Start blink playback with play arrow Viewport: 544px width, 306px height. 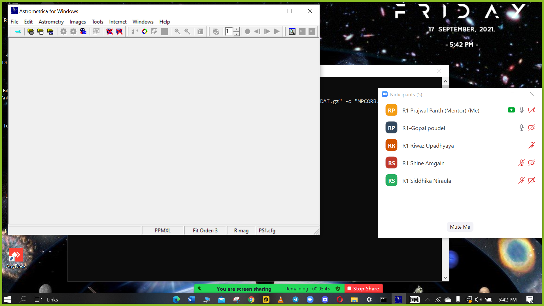click(x=277, y=31)
